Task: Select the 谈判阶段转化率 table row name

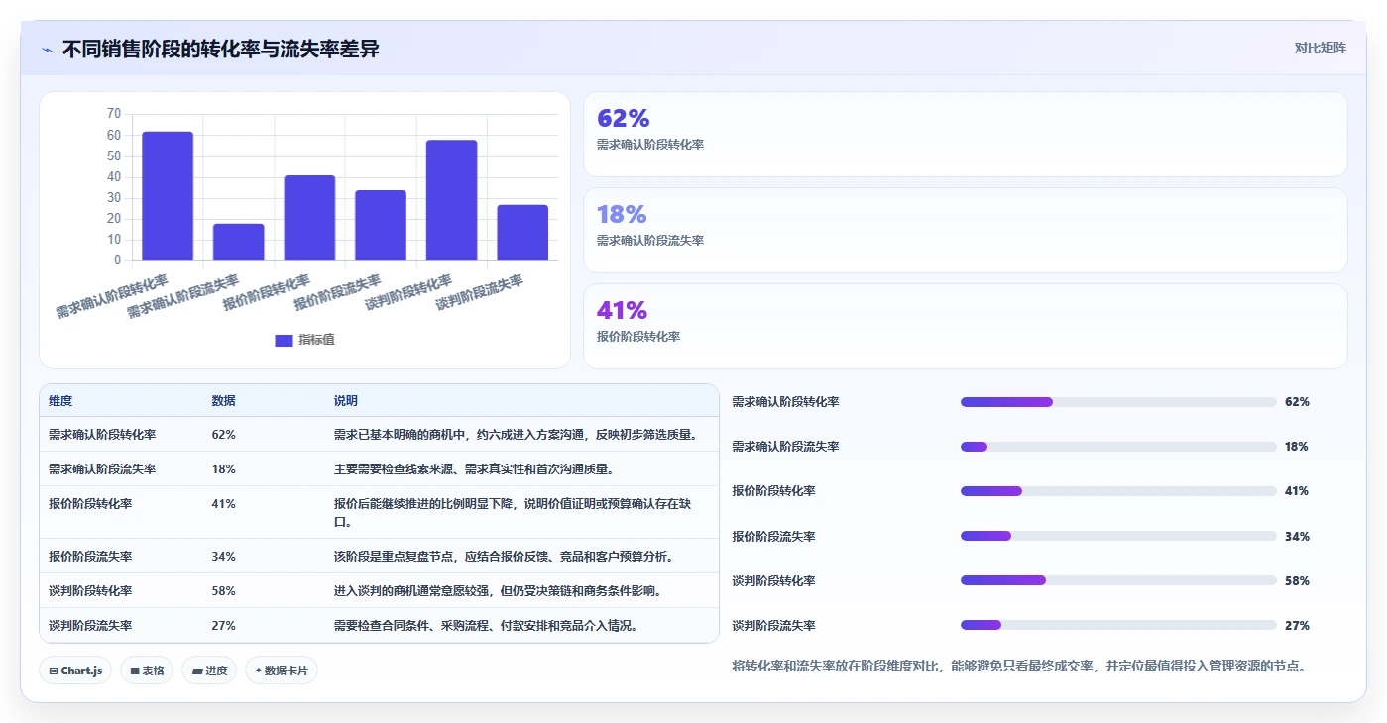Action: coord(90,591)
